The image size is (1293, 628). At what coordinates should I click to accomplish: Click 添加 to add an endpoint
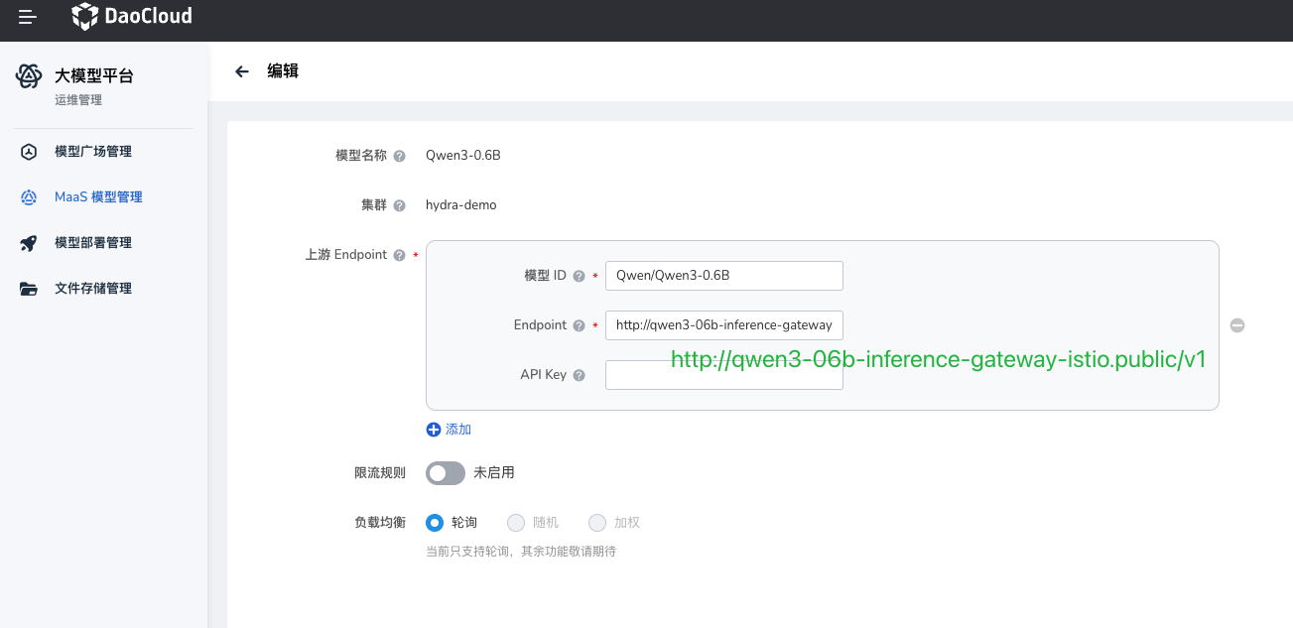tap(449, 430)
